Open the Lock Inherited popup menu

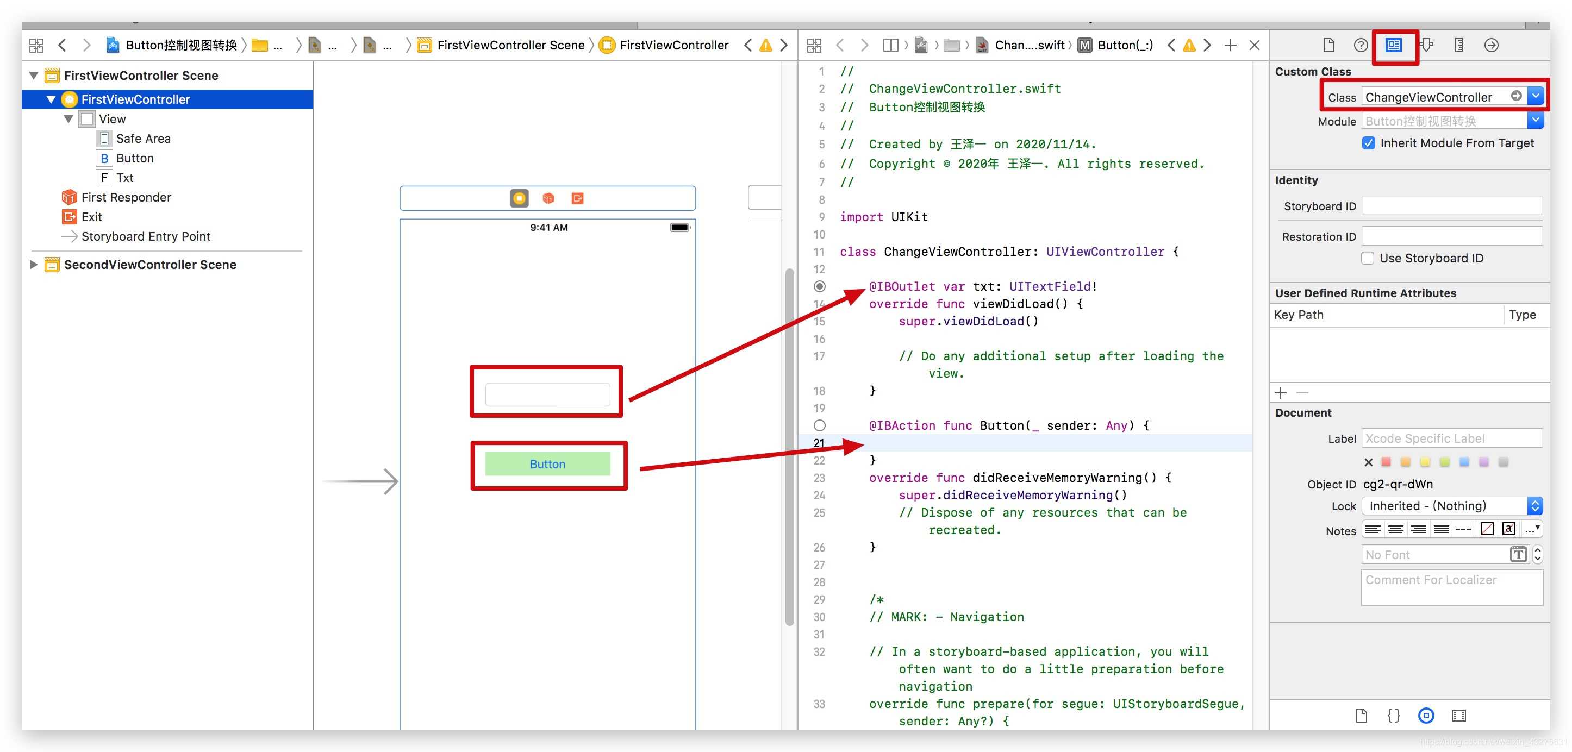1452,506
